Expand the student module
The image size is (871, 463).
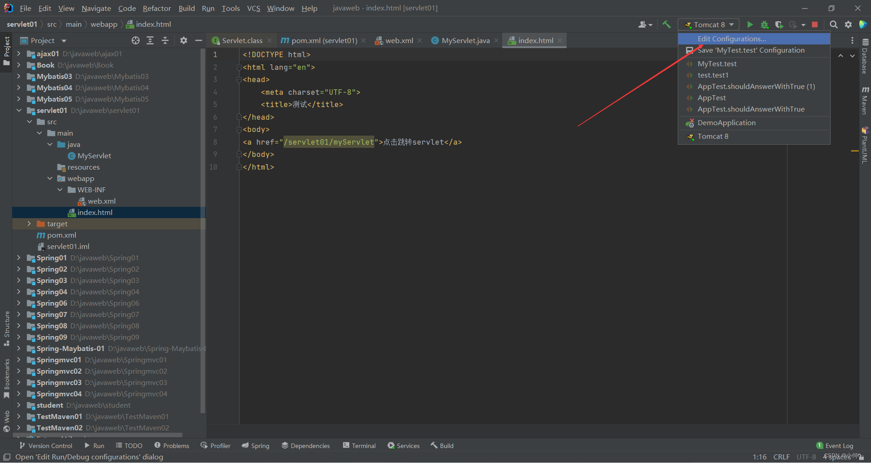coord(19,405)
